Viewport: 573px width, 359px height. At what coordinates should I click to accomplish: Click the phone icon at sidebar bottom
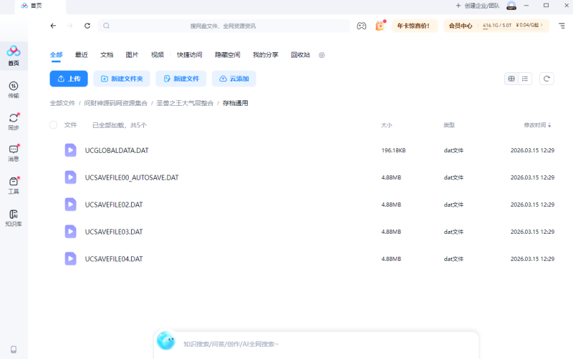(x=14, y=350)
